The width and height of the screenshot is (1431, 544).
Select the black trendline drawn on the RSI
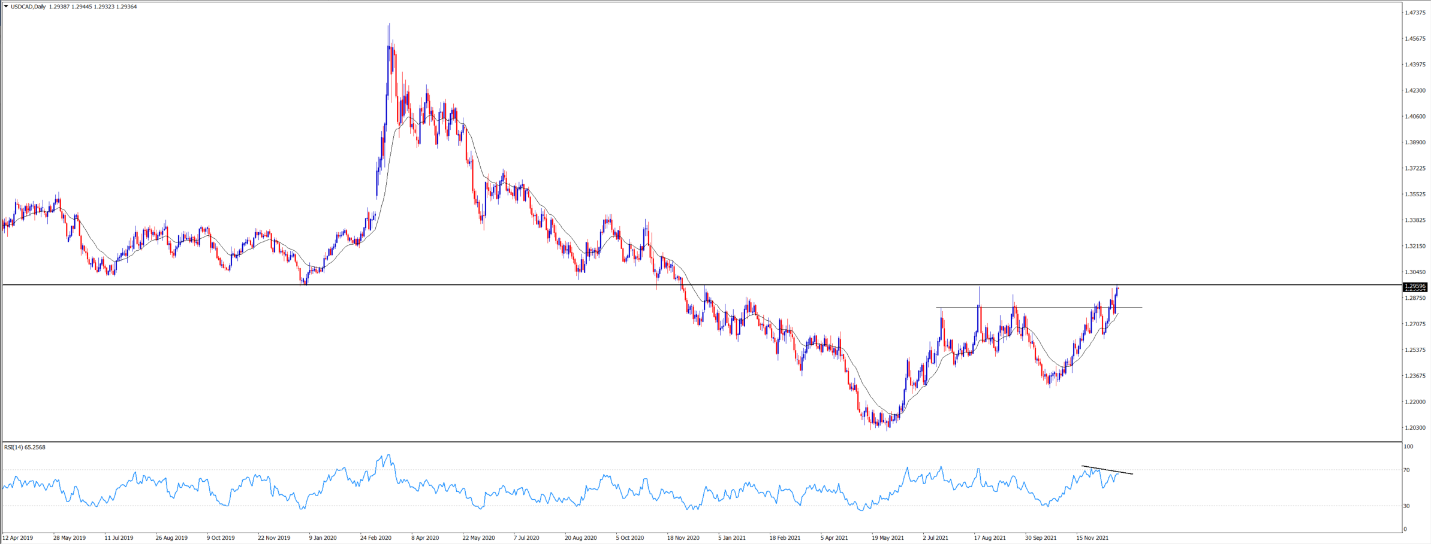coord(1107,470)
